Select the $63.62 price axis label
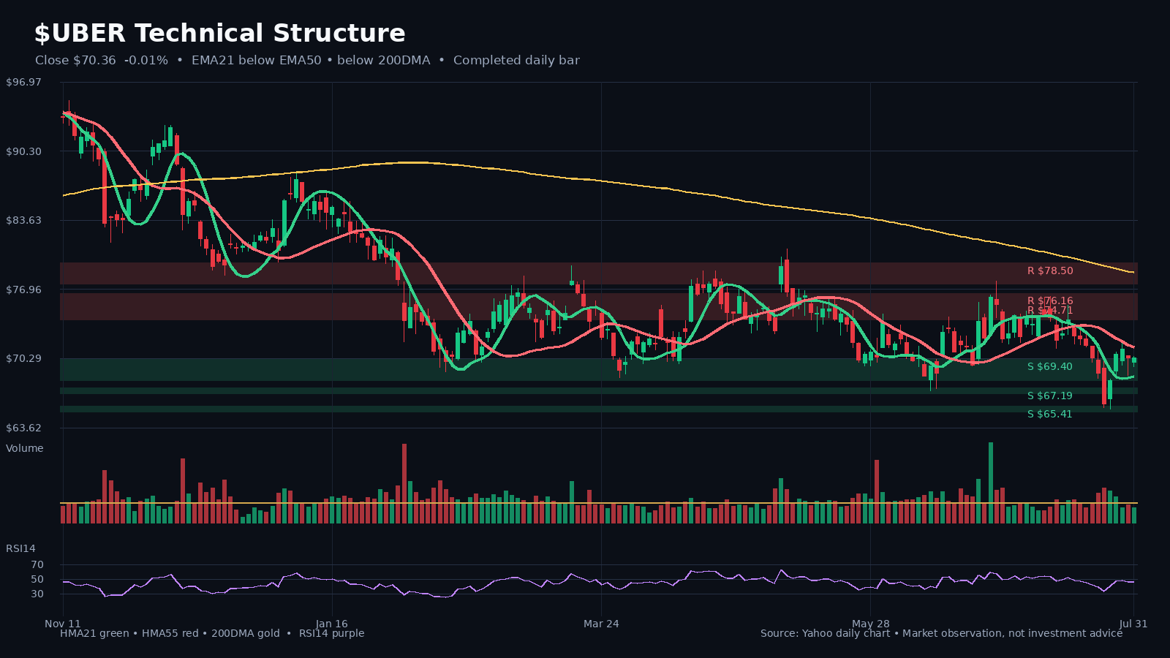 [24, 428]
